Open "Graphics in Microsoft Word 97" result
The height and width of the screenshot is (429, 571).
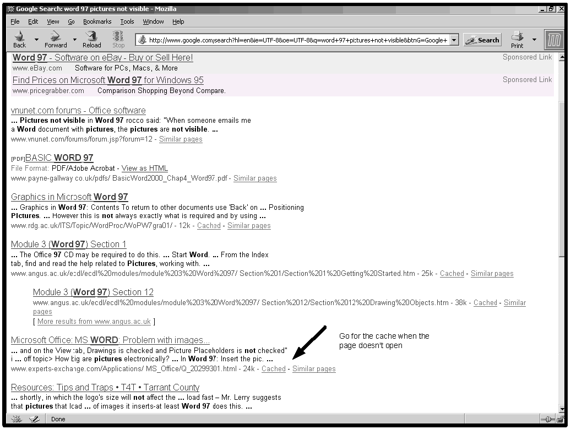click(x=69, y=197)
